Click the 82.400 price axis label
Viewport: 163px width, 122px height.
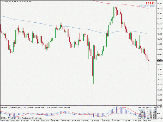pos(160,39)
